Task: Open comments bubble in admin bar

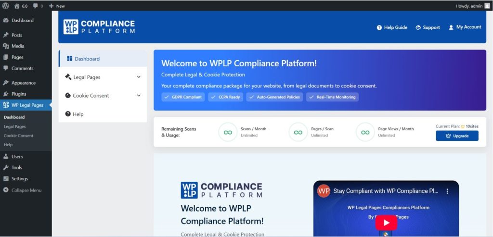Action: 38,6
